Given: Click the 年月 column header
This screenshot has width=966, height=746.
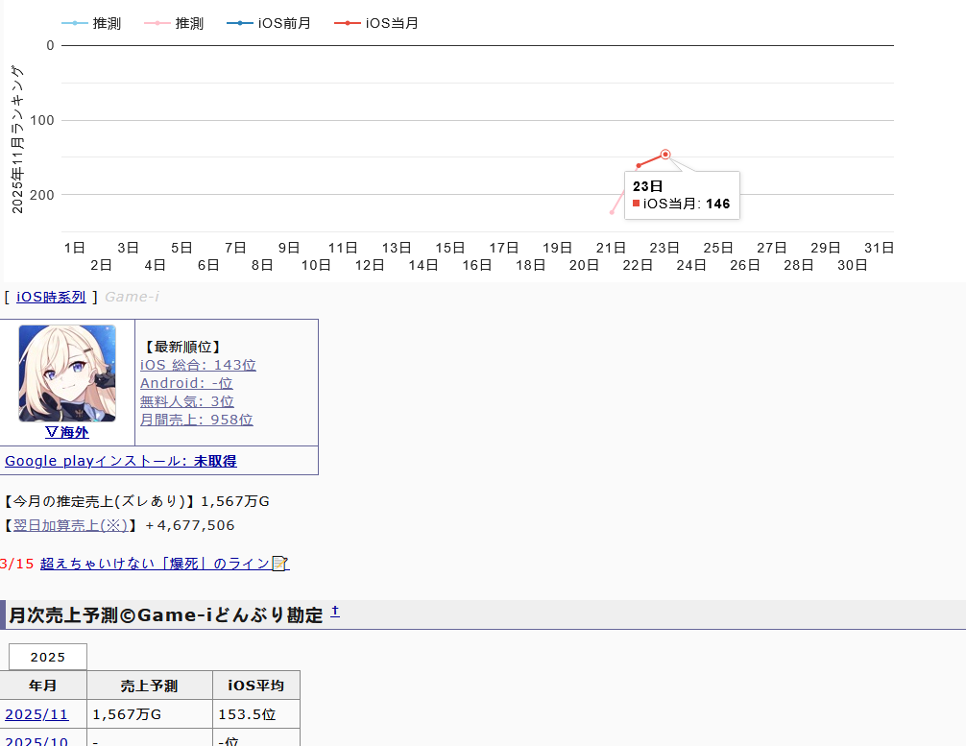Looking at the screenshot, I should (x=43, y=685).
